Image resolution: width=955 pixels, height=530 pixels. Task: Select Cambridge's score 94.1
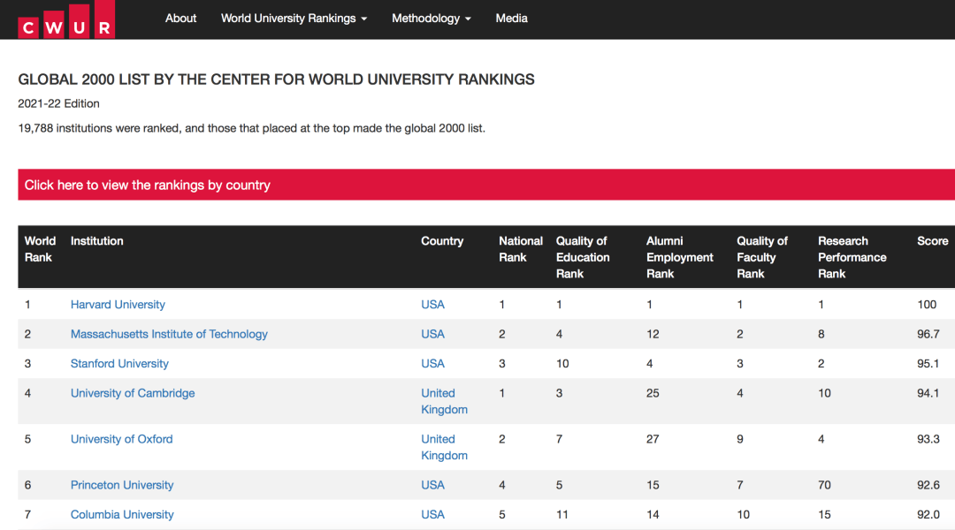click(x=928, y=393)
